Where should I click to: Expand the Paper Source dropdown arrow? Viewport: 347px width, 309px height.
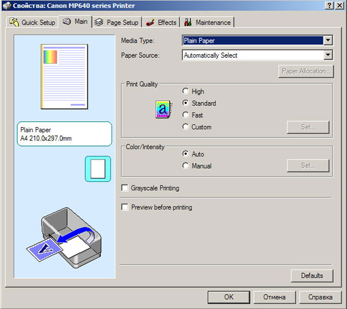pos(328,55)
